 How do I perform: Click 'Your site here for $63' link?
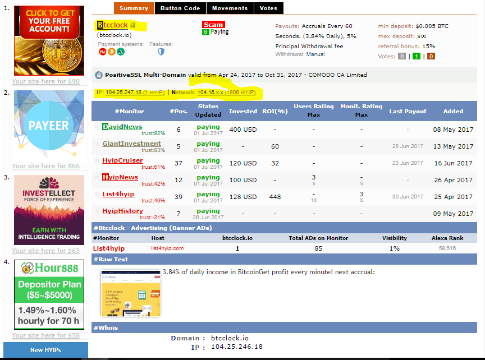pos(46,251)
